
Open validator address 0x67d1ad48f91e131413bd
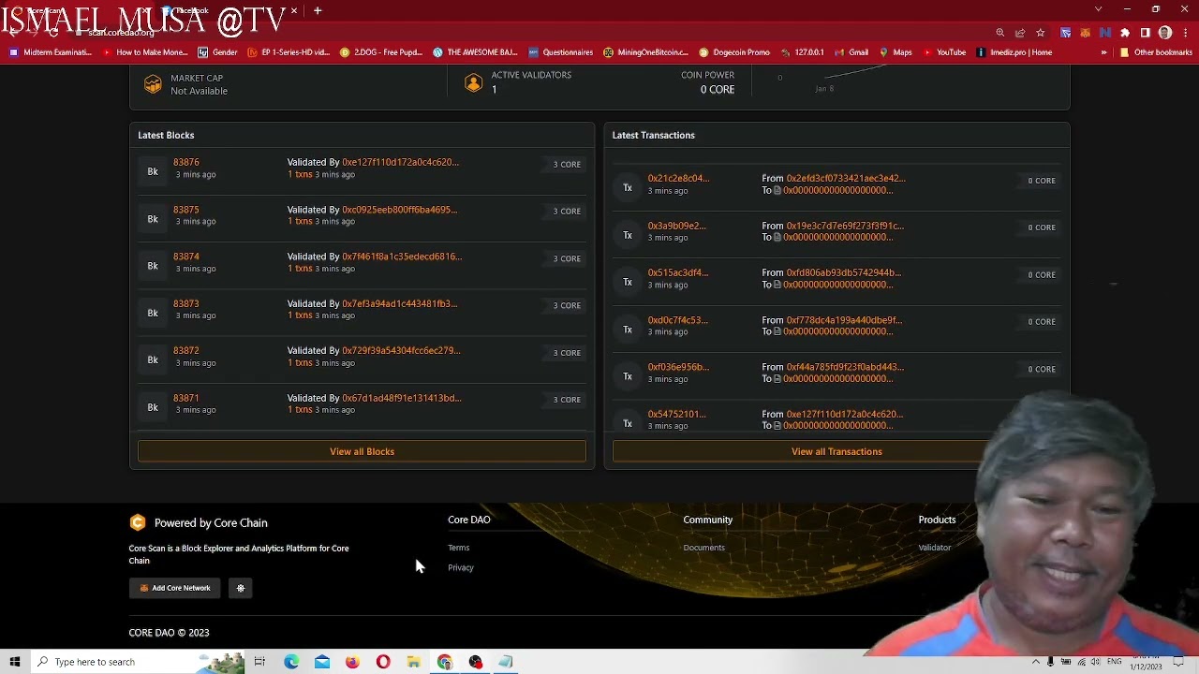point(402,398)
